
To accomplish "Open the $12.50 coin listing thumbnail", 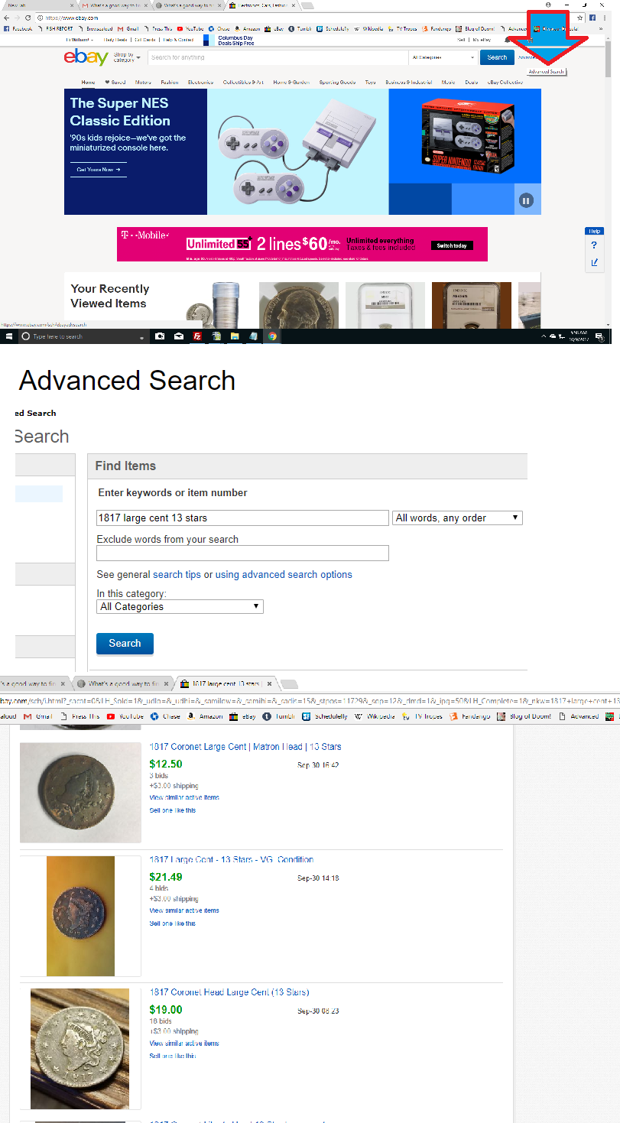I will pos(80,793).
